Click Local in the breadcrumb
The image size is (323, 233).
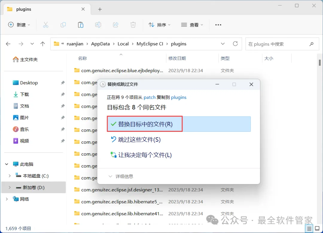123,44
